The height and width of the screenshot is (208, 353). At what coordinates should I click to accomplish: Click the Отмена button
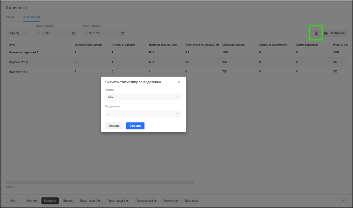[x=114, y=126]
